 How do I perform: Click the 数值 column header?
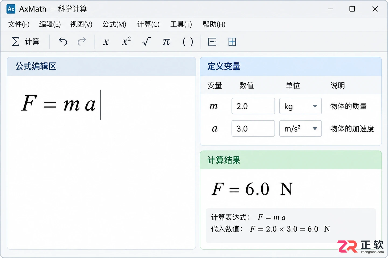[x=247, y=85]
